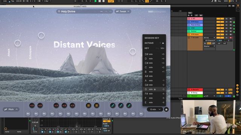This screenshot has width=241, height=135.
Task: Disarm recording on the 7 Arcade track
Action: tap(230, 37)
